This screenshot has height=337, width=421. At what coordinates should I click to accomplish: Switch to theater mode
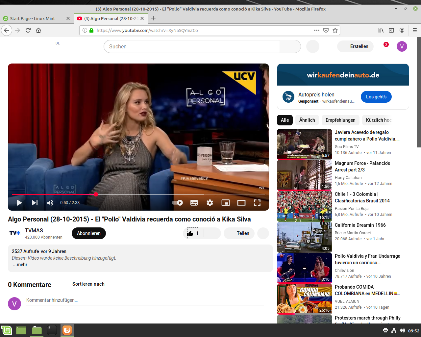click(241, 203)
